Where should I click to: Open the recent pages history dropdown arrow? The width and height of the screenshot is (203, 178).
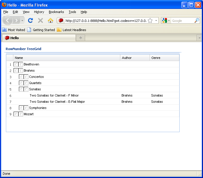pyautogui.click(x=22, y=20)
